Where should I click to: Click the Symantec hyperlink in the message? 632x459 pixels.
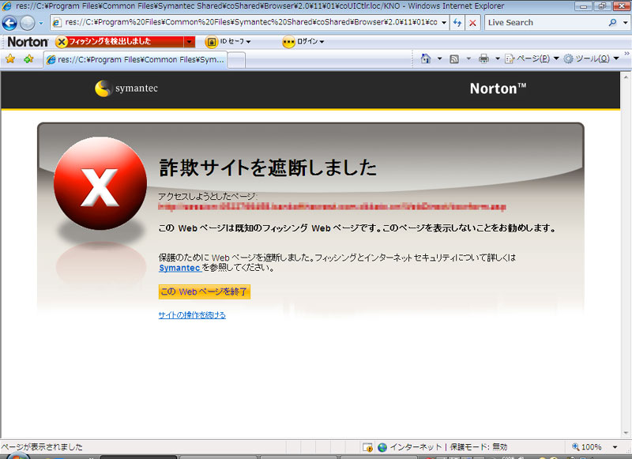coord(180,268)
